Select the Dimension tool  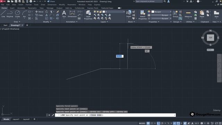point(72,14)
